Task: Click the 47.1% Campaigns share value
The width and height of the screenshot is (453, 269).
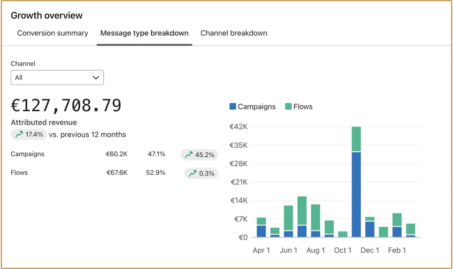Action: tap(157, 154)
